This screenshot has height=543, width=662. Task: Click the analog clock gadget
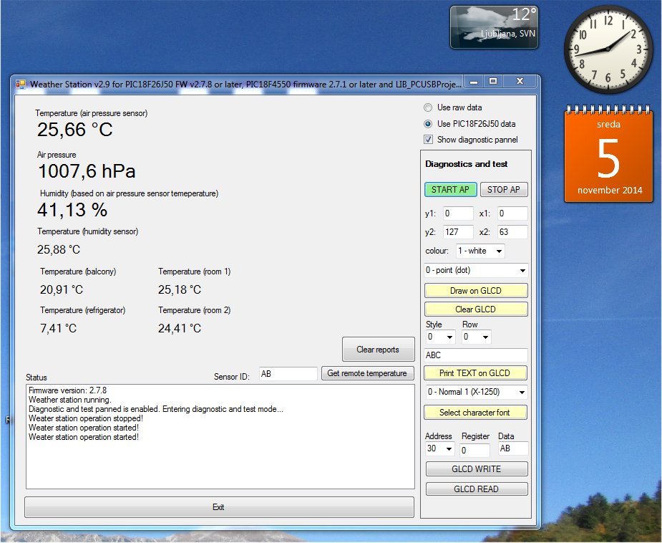pyautogui.click(x=608, y=49)
